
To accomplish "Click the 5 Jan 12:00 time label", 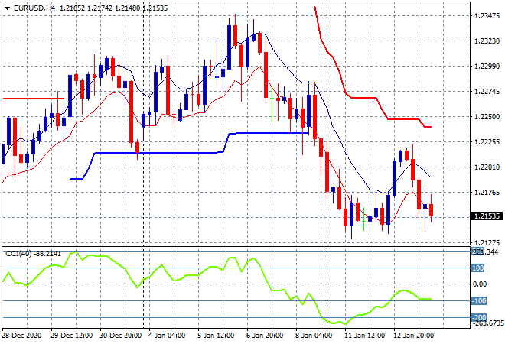I will tap(216, 336).
